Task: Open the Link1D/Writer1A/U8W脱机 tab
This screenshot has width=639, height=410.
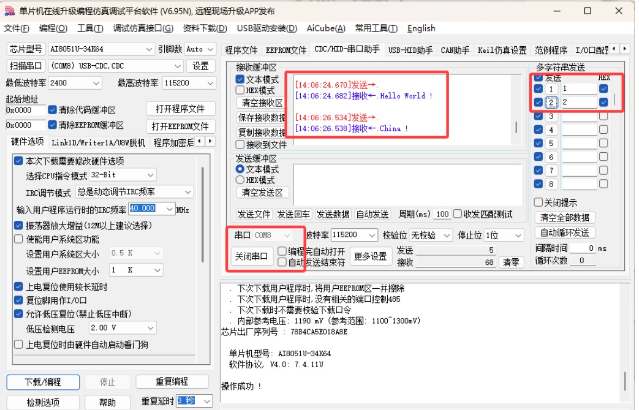Action: coord(98,142)
